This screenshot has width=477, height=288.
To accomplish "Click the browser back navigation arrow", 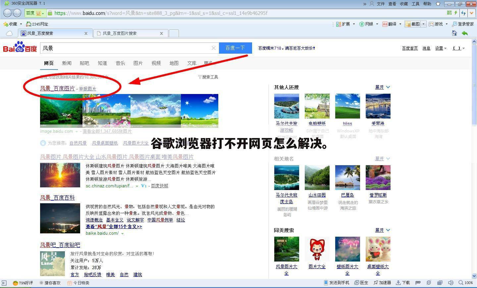I will point(7,13).
